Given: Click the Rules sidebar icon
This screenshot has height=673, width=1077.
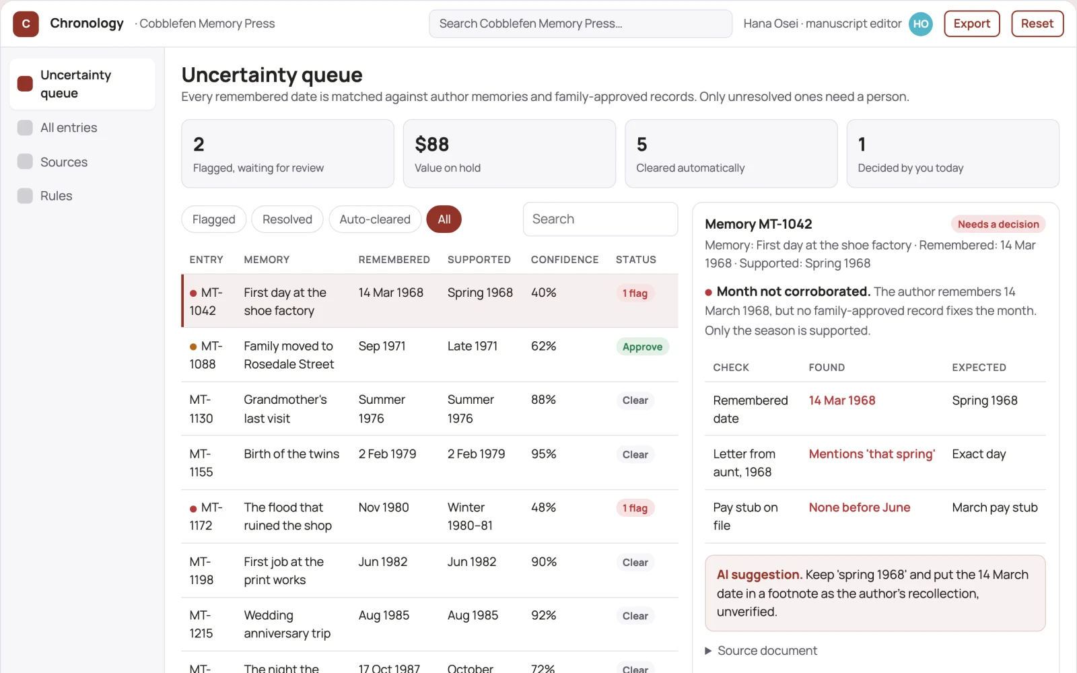Looking at the screenshot, I should click(x=25, y=196).
